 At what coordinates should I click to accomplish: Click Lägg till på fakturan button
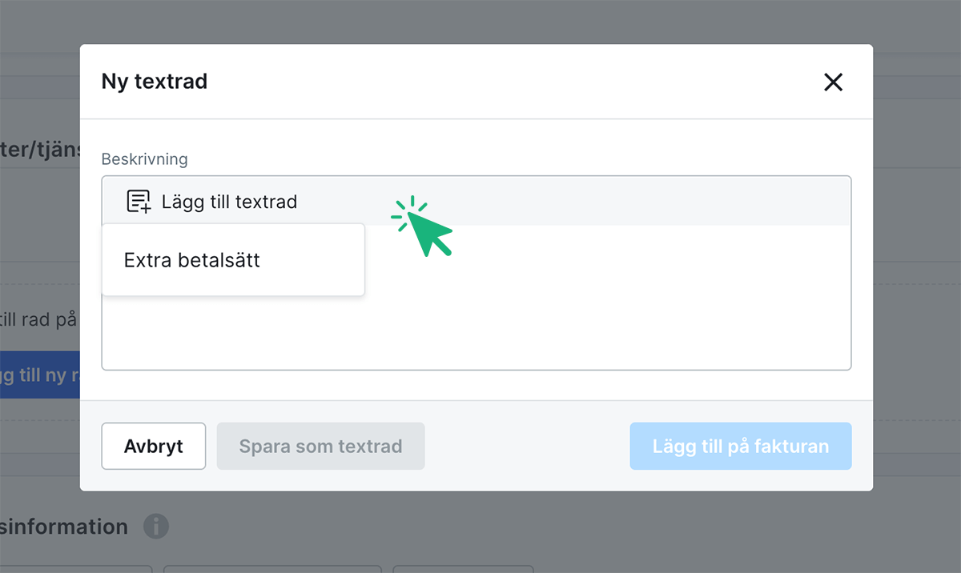pyautogui.click(x=740, y=446)
